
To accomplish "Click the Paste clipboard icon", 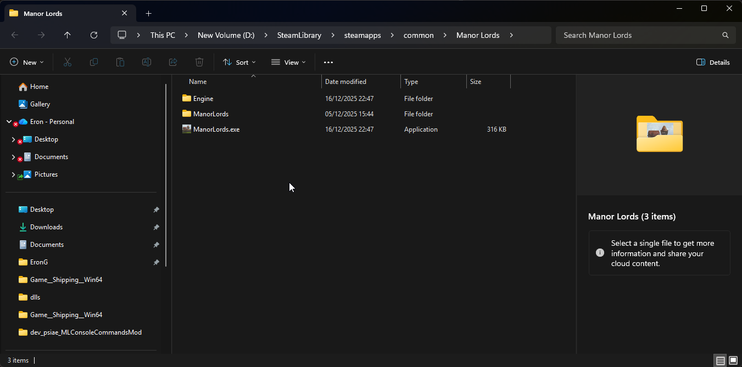I will [120, 63].
